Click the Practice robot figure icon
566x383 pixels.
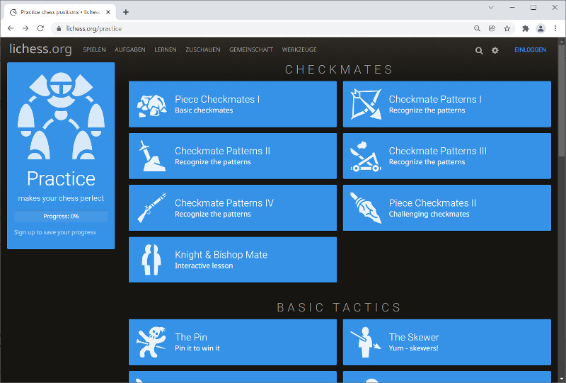pyautogui.click(x=61, y=115)
